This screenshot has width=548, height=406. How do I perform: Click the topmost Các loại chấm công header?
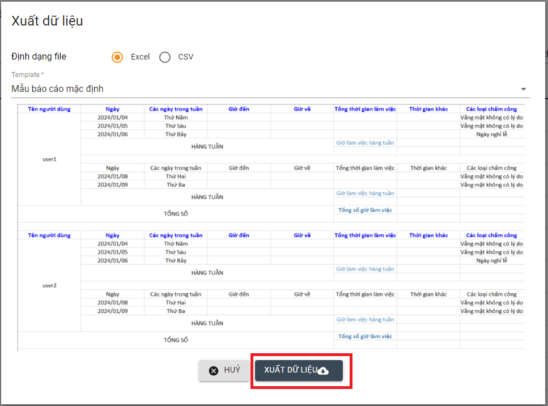pyautogui.click(x=491, y=109)
